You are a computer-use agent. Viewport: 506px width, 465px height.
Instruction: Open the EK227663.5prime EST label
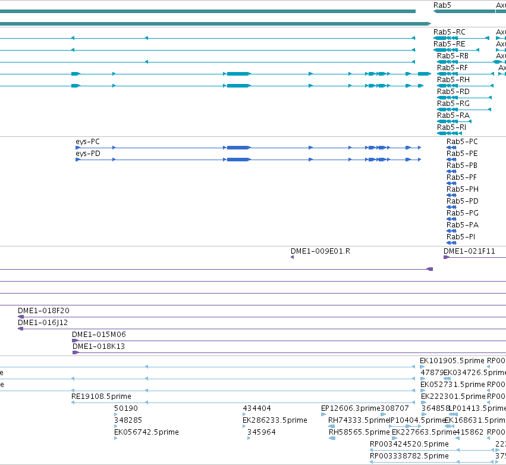point(424,433)
